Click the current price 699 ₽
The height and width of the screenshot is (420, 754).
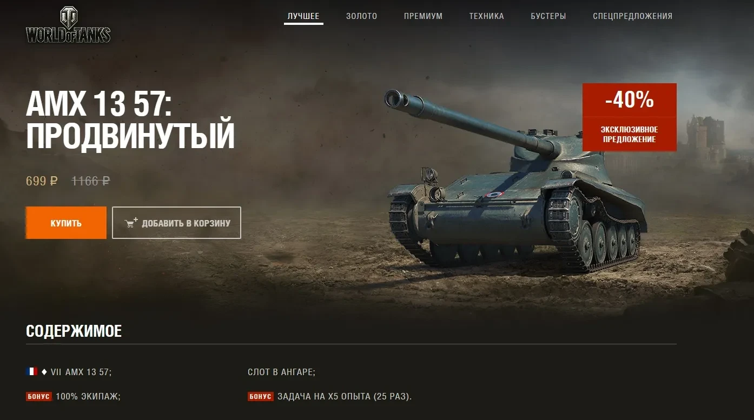42,181
